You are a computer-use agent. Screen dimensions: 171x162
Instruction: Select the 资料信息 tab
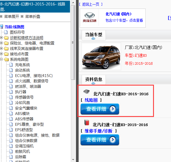(94, 80)
